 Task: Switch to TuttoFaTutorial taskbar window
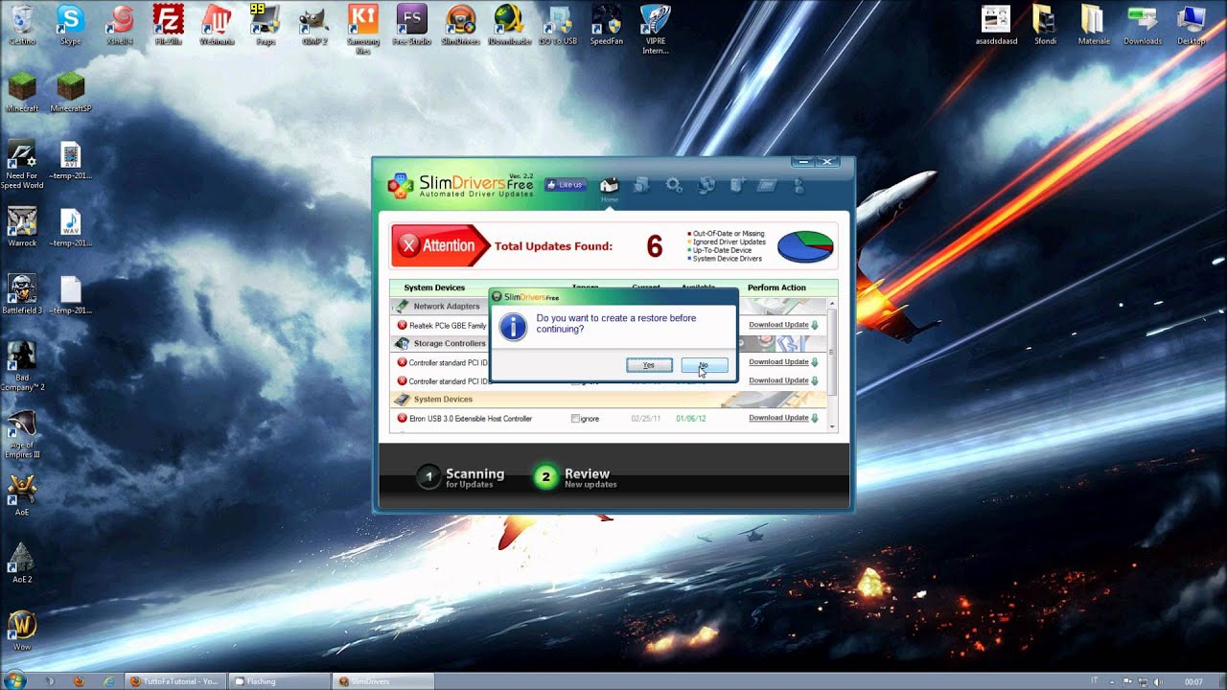click(x=175, y=681)
